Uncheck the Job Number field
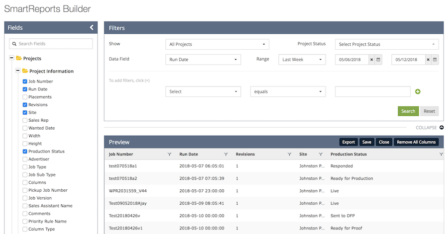The width and height of the screenshot is (448, 234). click(x=25, y=81)
